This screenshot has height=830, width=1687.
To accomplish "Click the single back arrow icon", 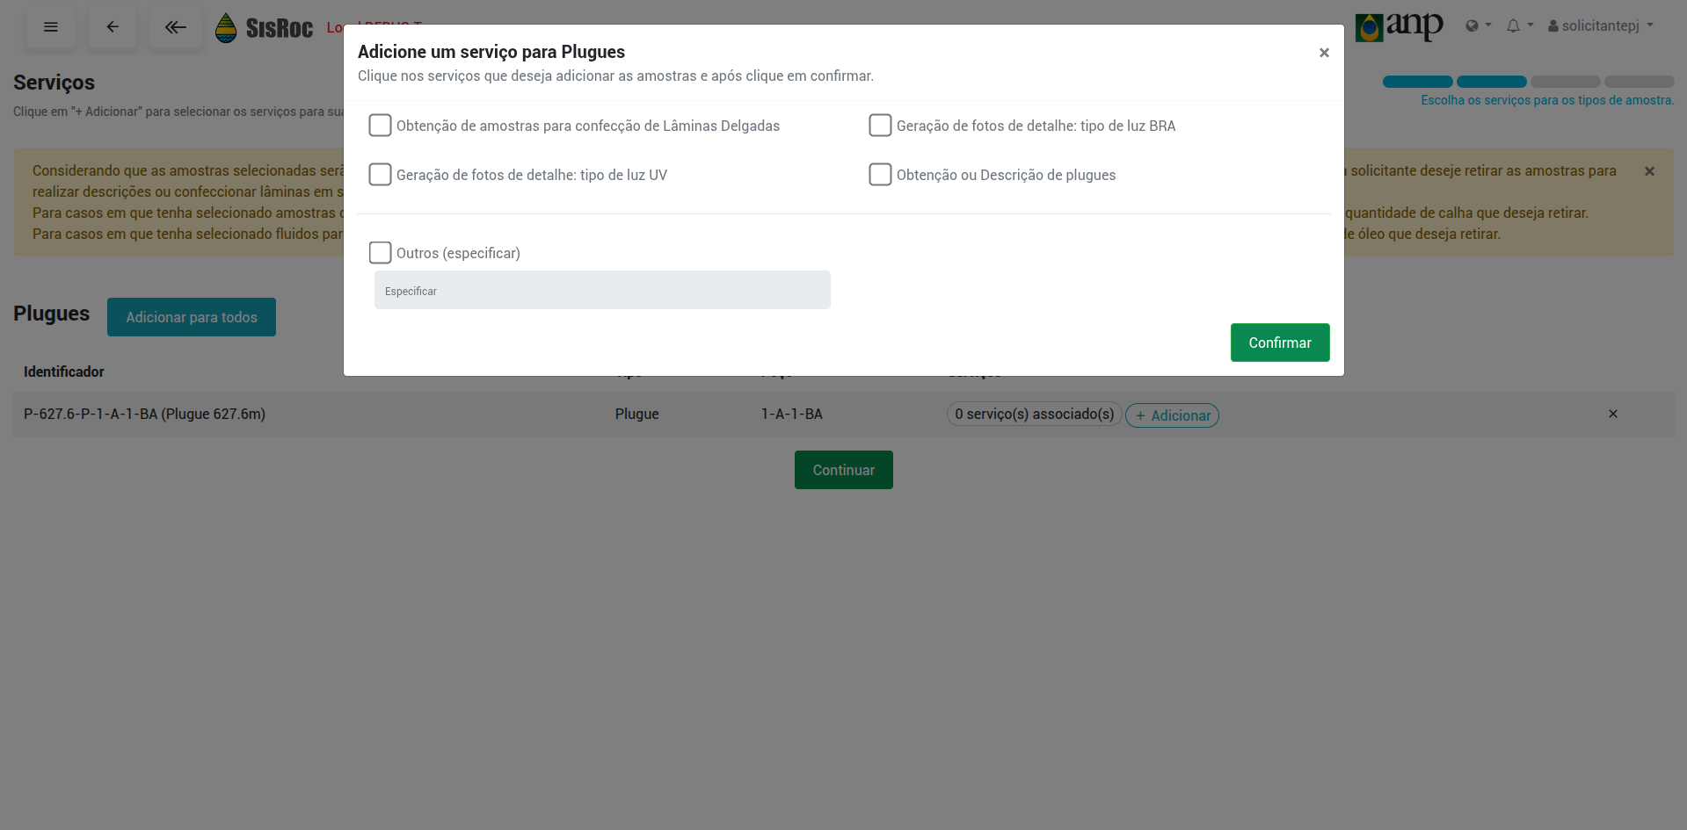I will pos(113,27).
